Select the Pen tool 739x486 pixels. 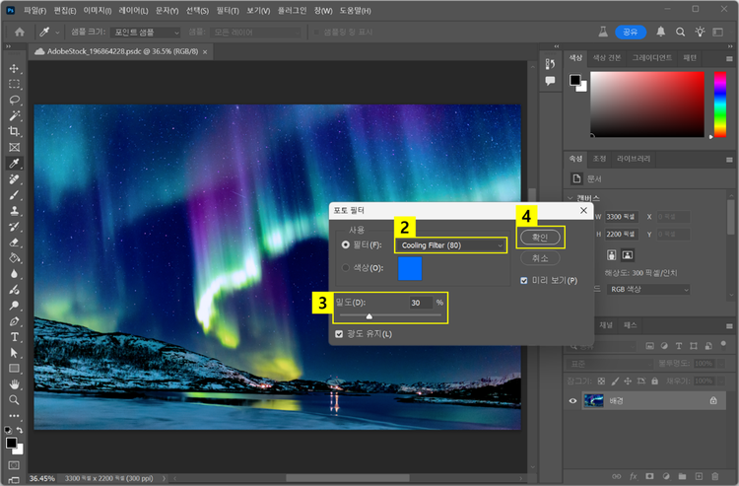pyautogui.click(x=14, y=321)
